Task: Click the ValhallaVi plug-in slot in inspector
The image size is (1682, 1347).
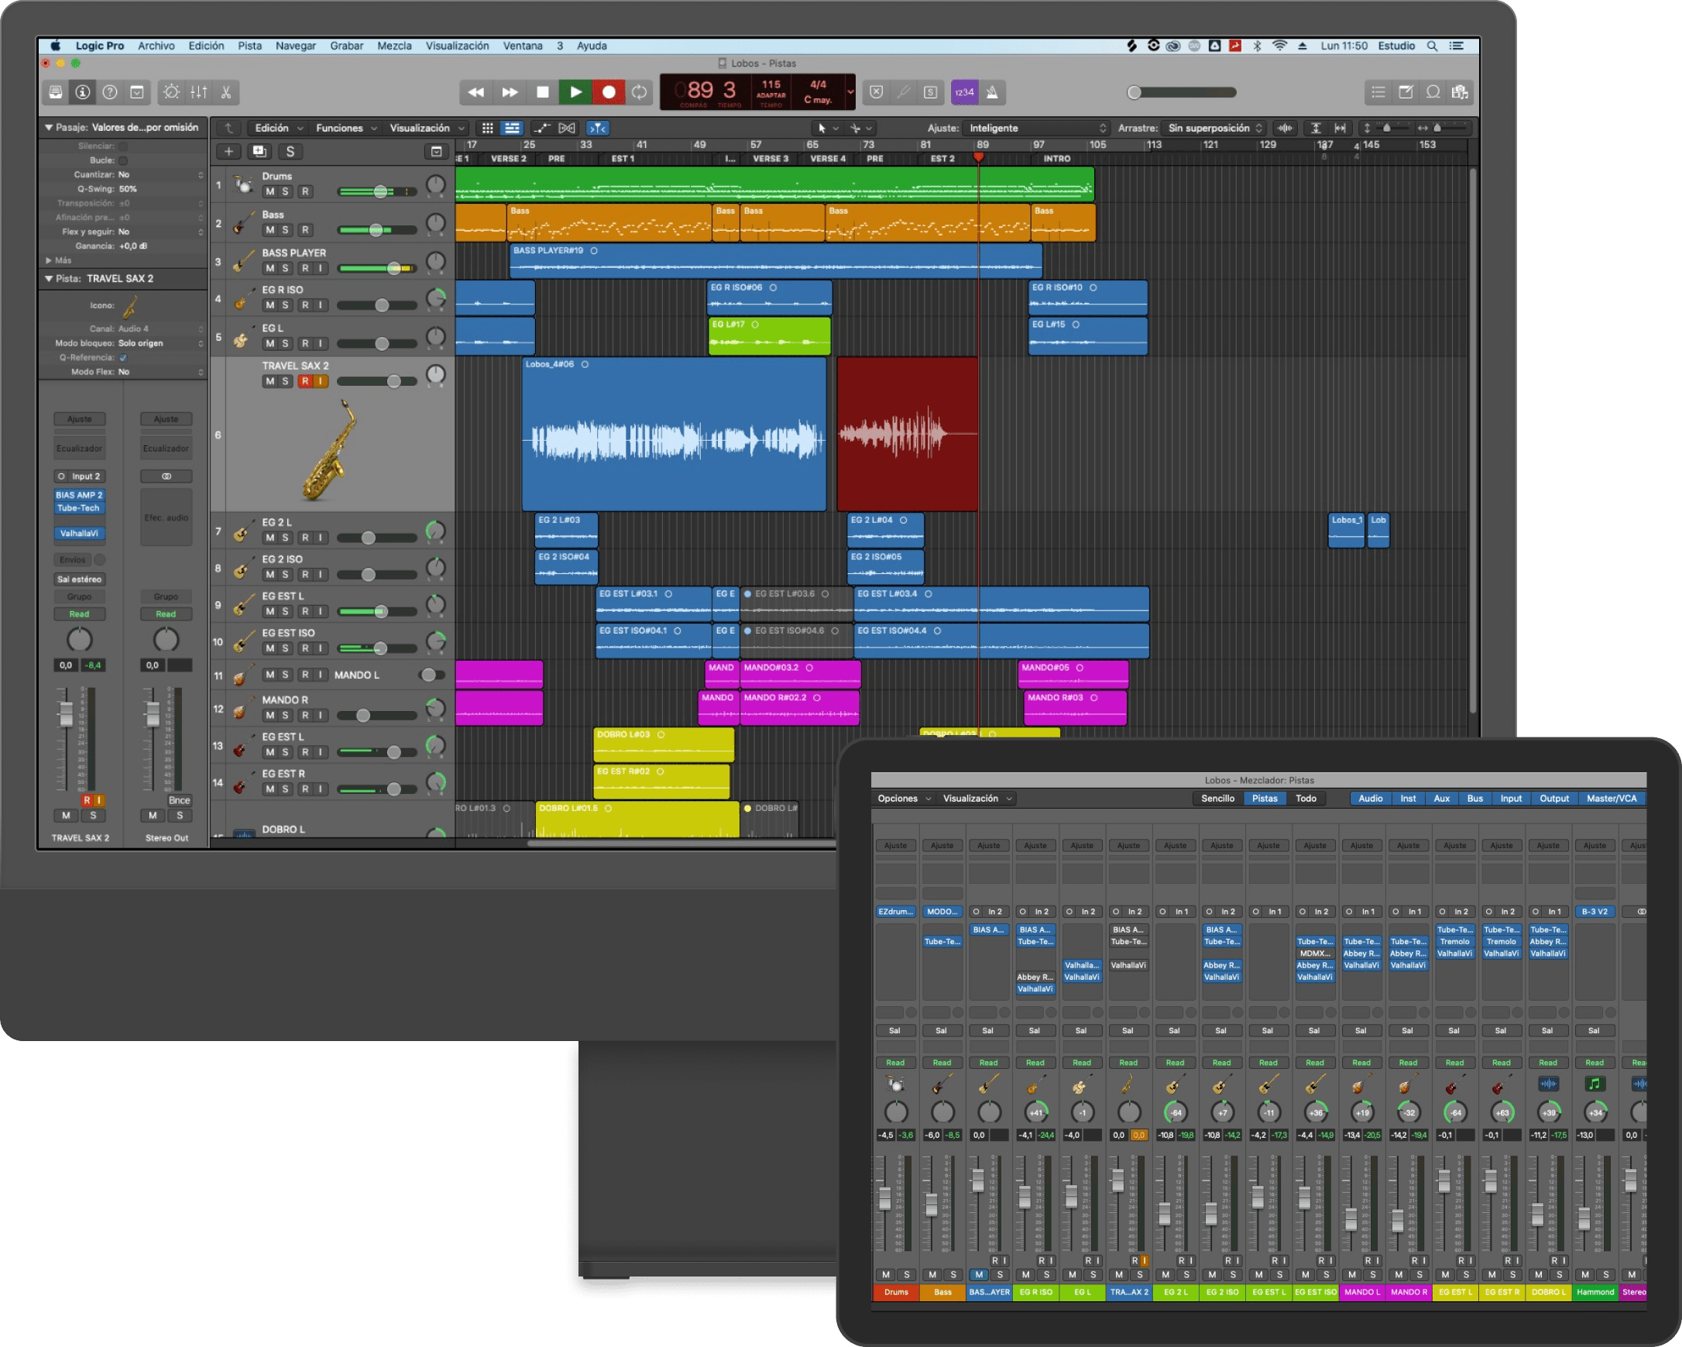Action: 80,534
